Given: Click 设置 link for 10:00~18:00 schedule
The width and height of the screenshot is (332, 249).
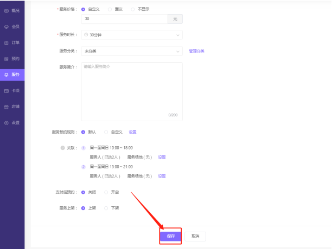Looking at the screenshot, I should pyautogui.click(x=162, y=158).
